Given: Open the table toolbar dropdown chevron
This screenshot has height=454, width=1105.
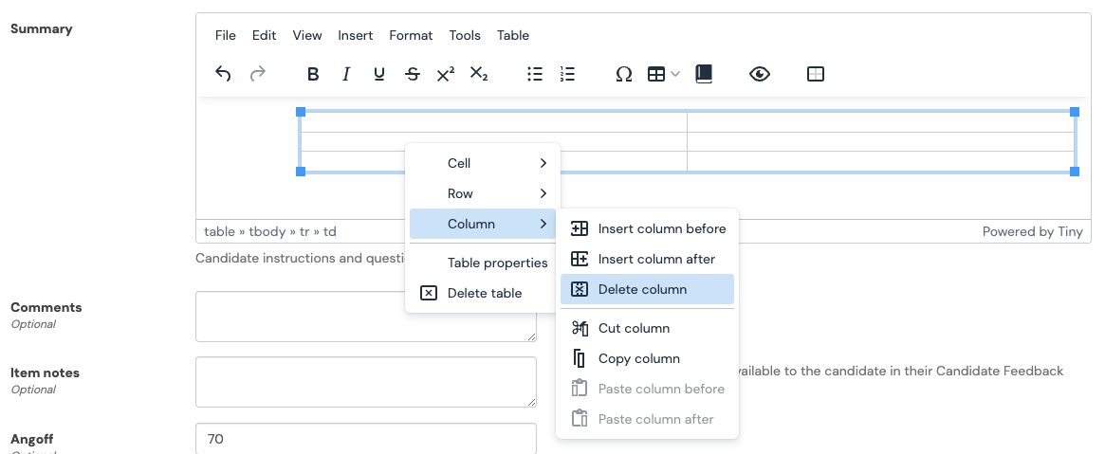Looking at the screenshot, I should (675, 74).
